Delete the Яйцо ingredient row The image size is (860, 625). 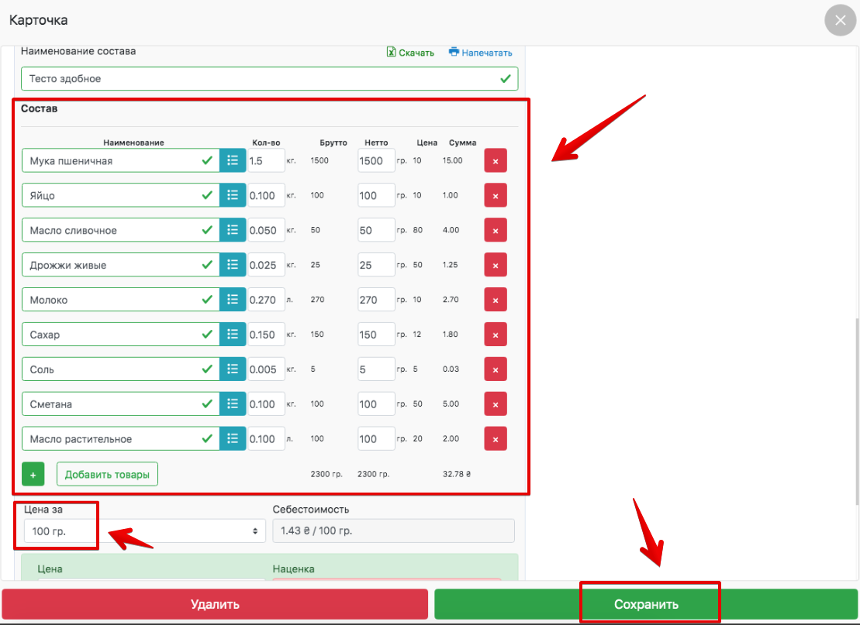(x=496, y=195)
